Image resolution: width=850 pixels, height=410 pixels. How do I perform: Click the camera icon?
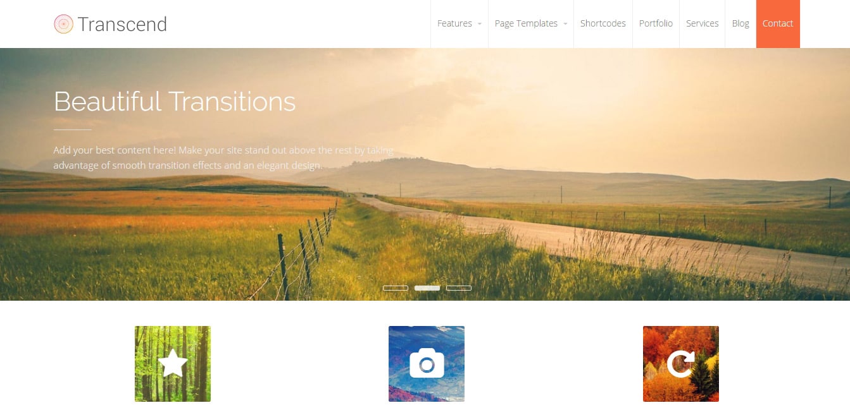427,363
